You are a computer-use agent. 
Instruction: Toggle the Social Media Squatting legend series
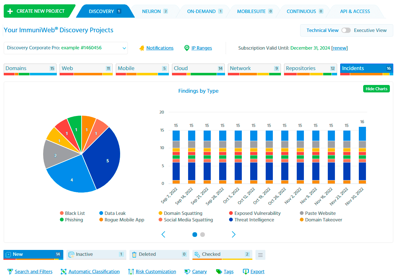click(186, 220)
